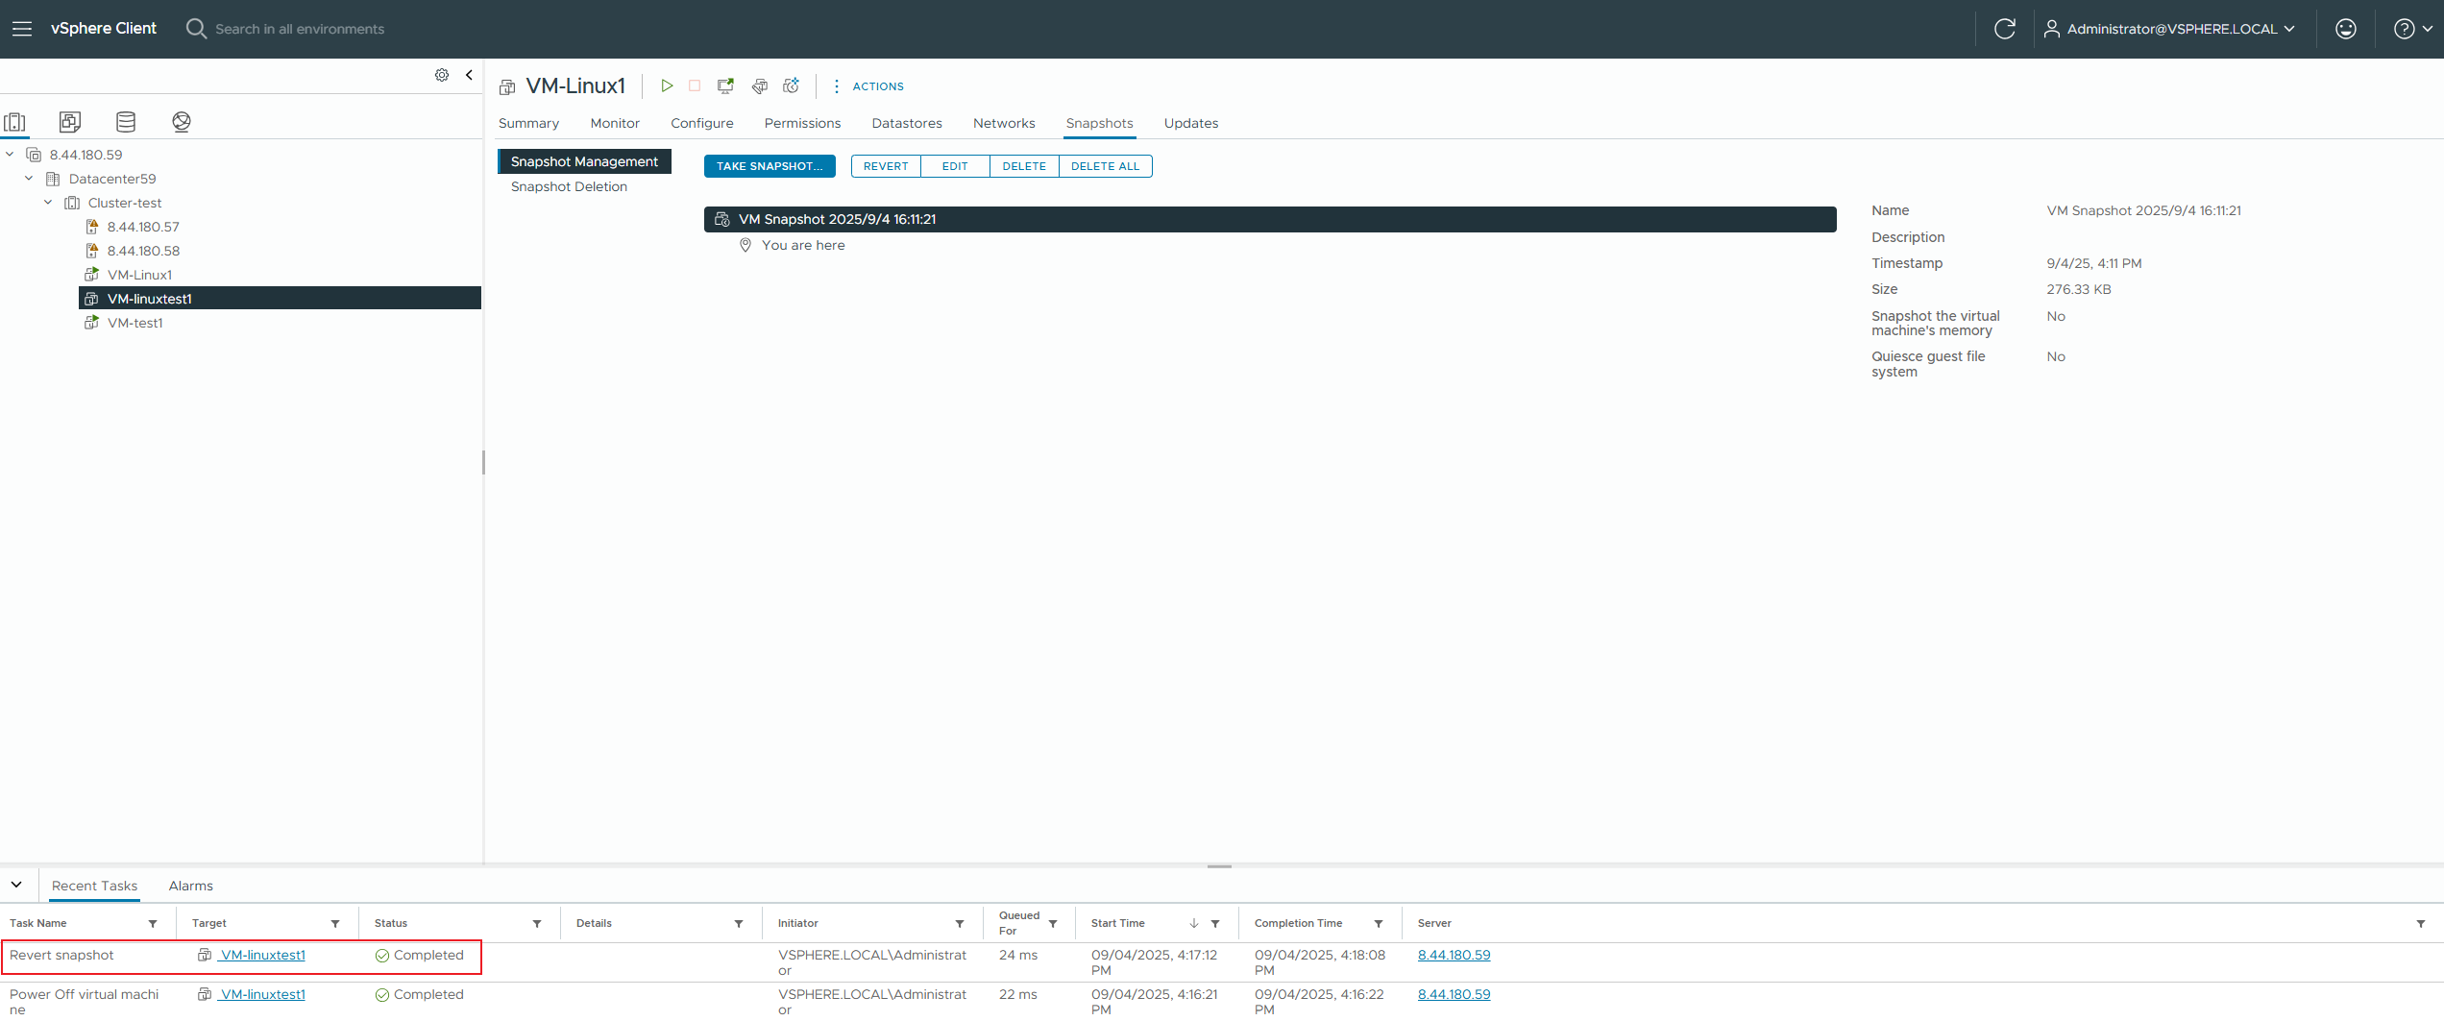The image size is (2444, 1021).
Task: Click the You are here marker
Action: (793, 245)
